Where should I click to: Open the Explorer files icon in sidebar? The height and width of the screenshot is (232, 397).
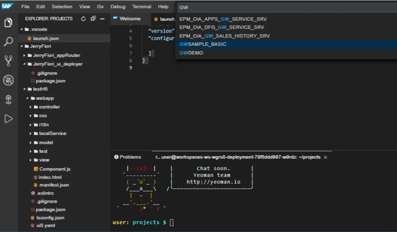coord(8,23)
